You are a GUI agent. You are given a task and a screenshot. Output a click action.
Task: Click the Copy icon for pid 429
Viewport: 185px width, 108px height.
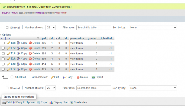pyautogui.click(x=19, y=69)
